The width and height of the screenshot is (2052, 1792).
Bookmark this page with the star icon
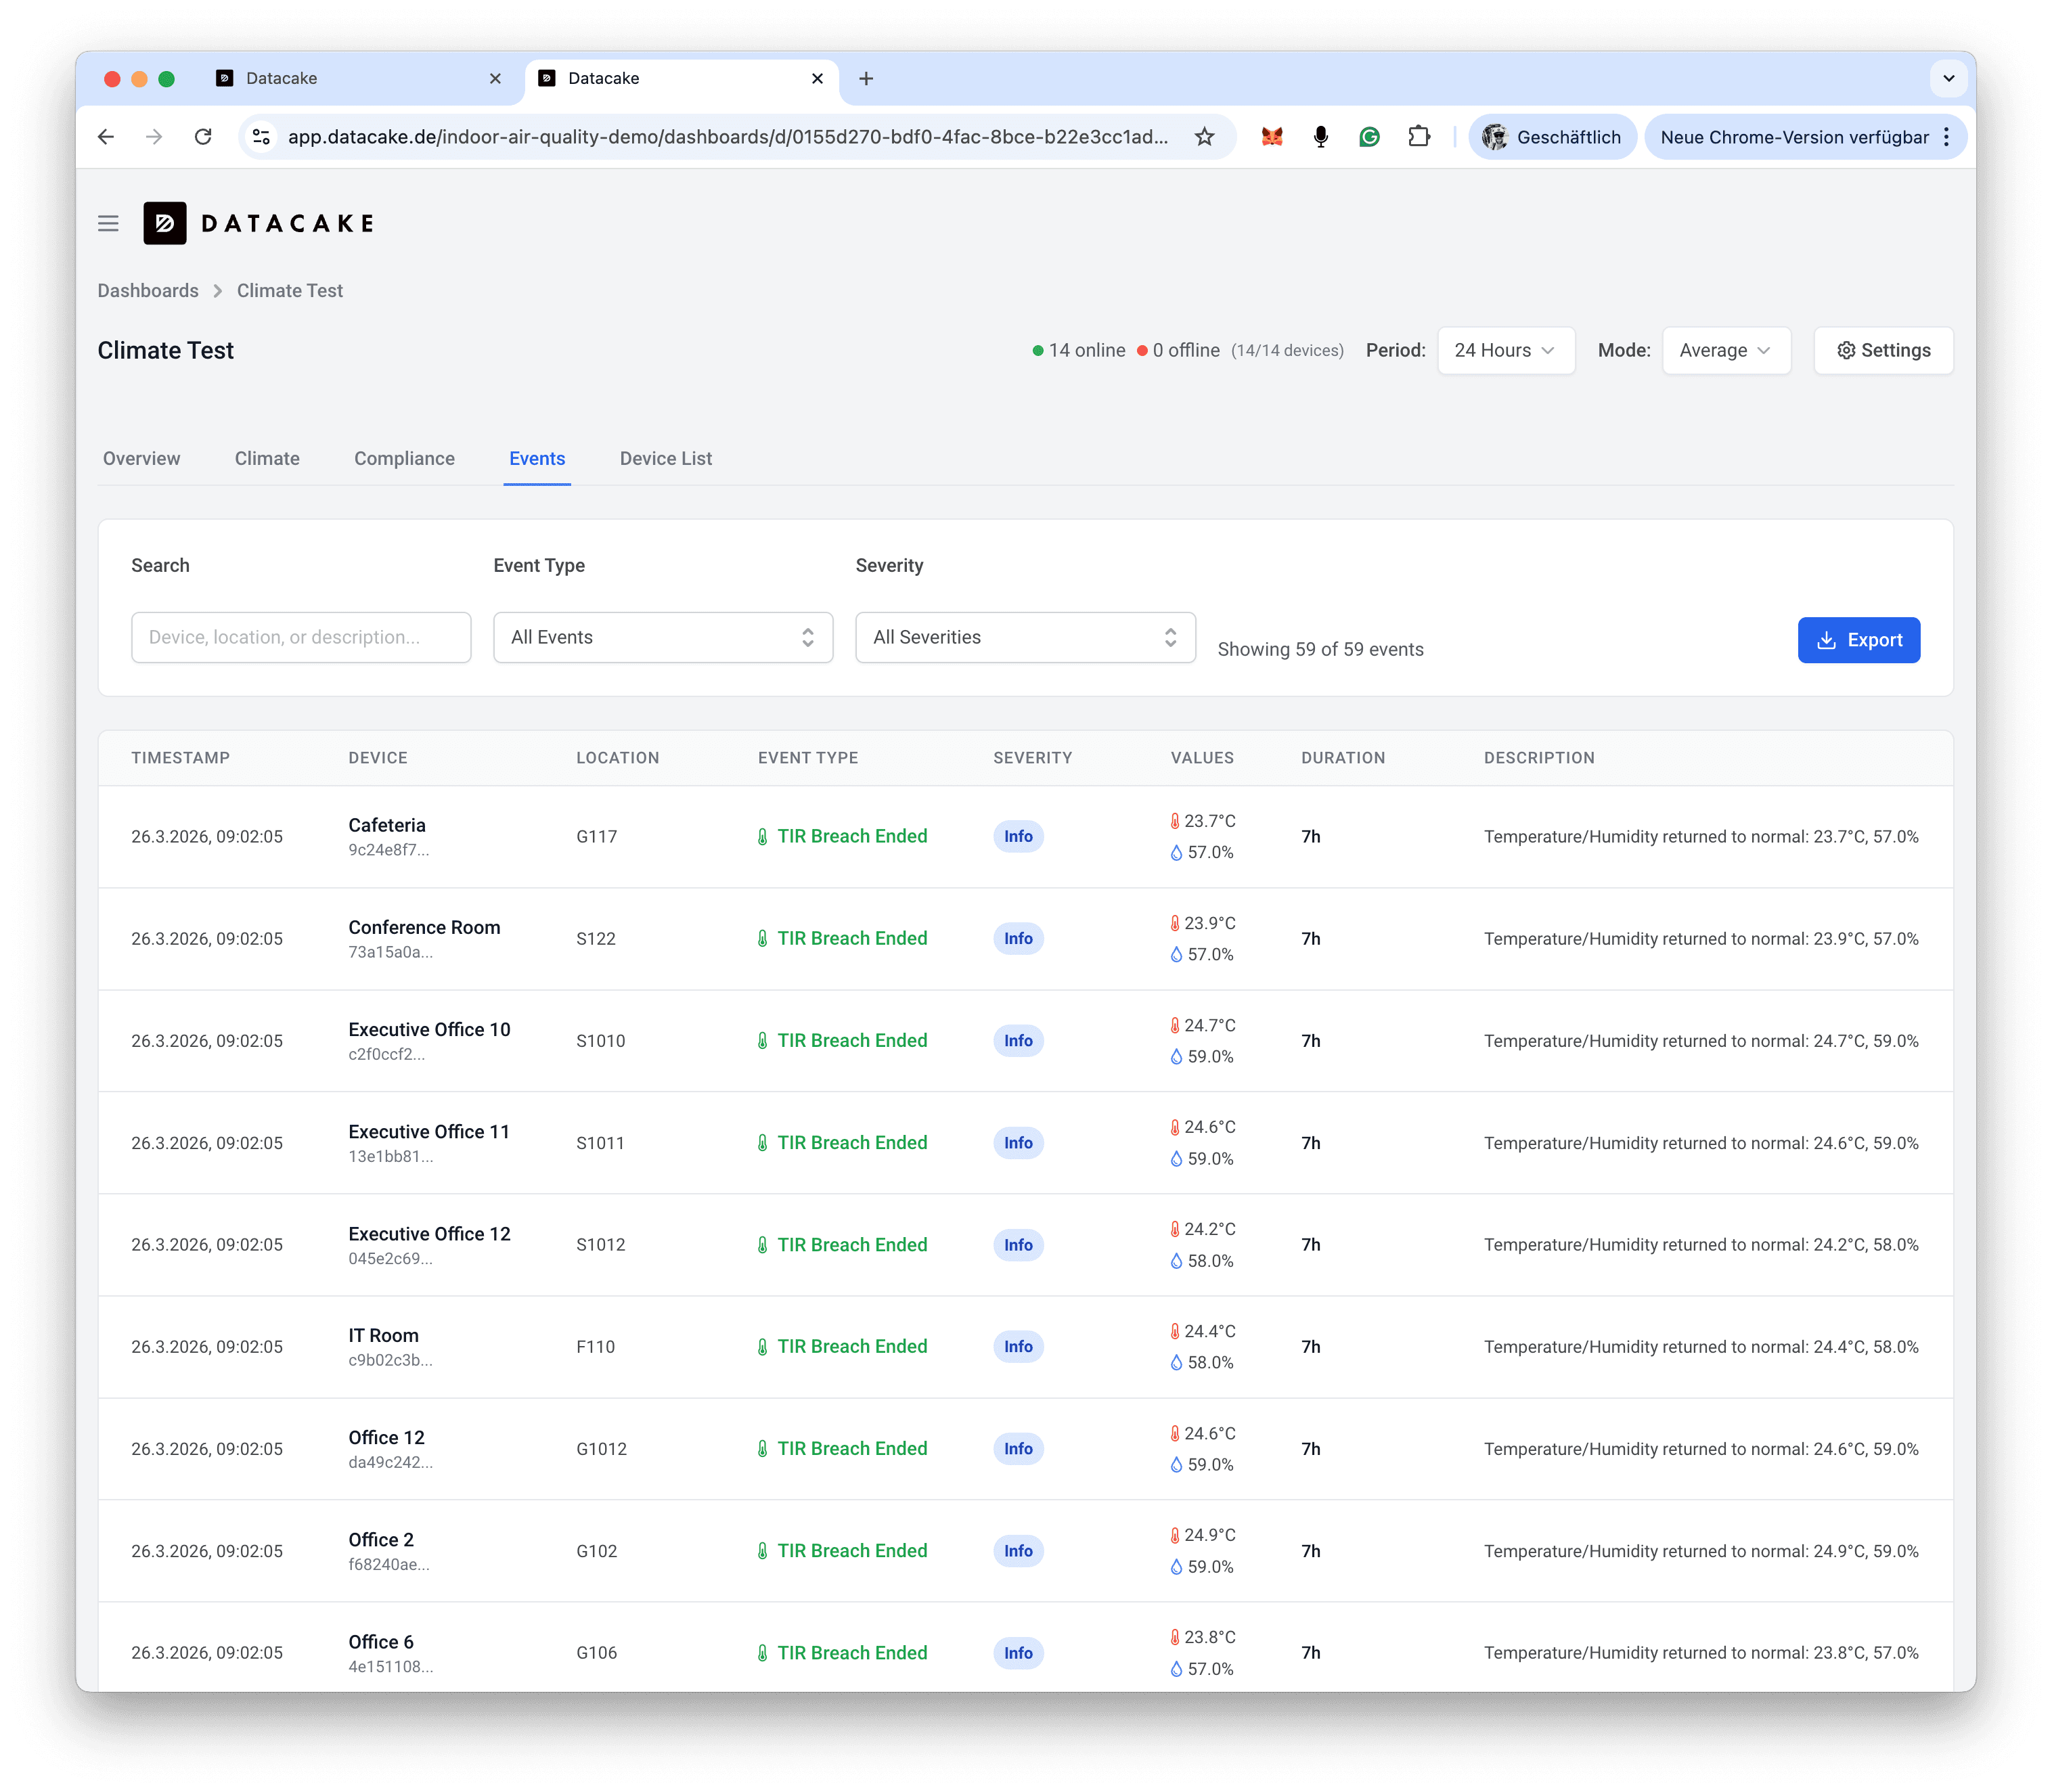coord(1205,137)
